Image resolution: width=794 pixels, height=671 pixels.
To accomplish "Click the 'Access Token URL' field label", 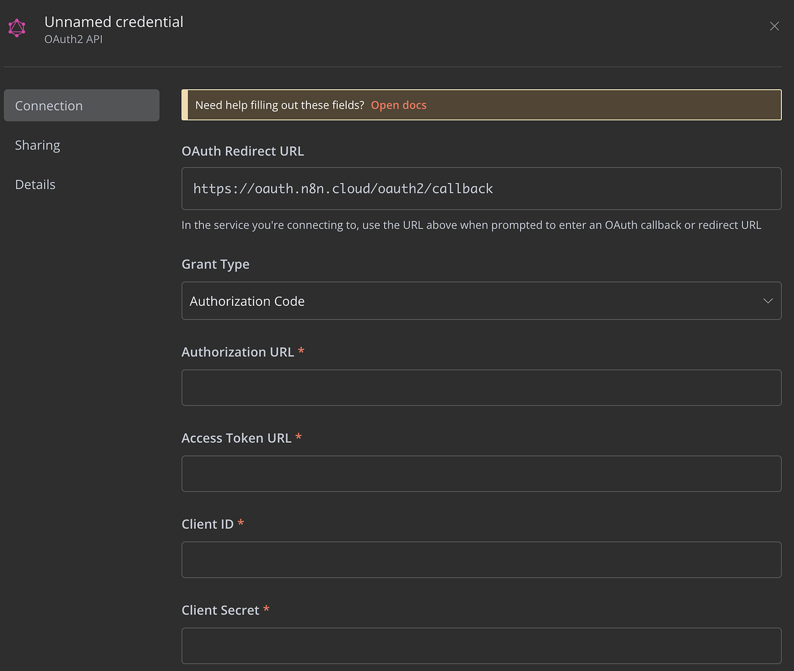I will 236,438.
